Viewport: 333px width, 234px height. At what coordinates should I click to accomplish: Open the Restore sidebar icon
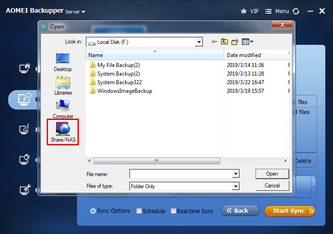(x=24, y=129)
